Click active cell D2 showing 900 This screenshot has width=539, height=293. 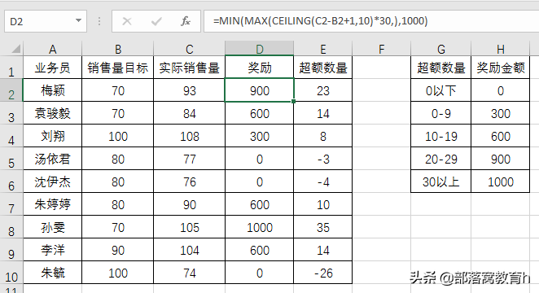click(x=260, y=90)
